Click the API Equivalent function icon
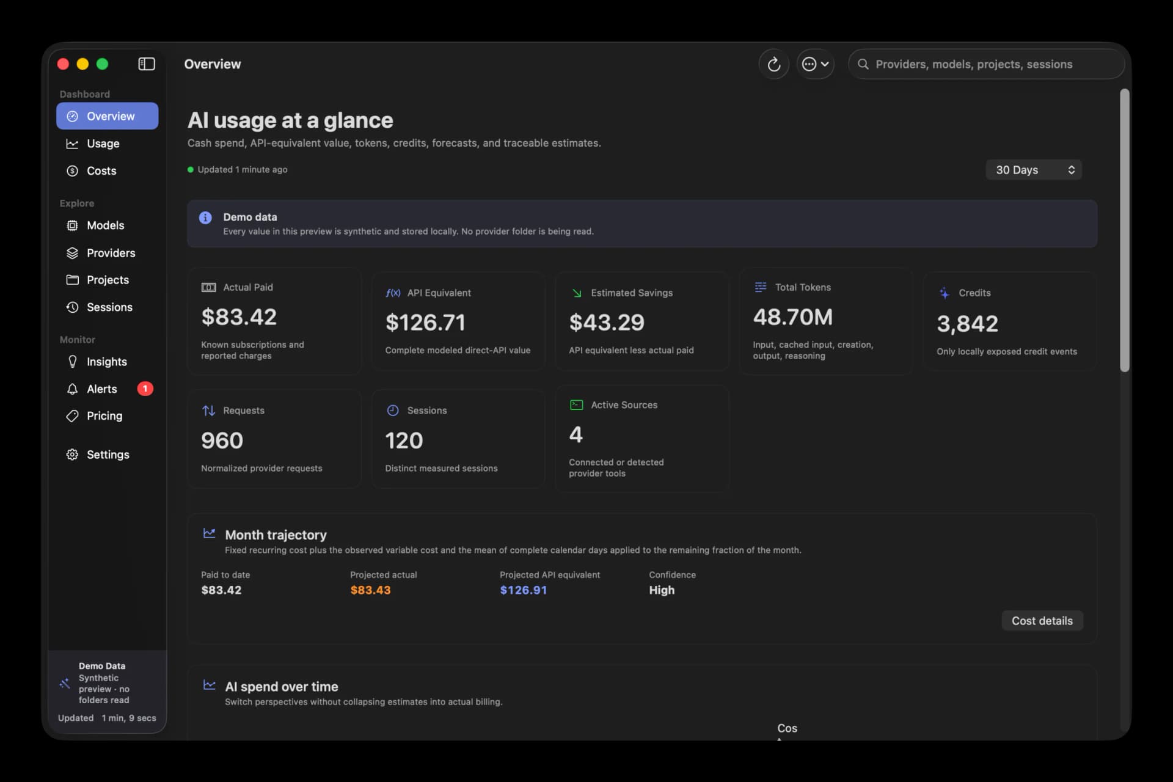Image resolution: width=1173 pixels, height=782 pixels. coord(393,293)
